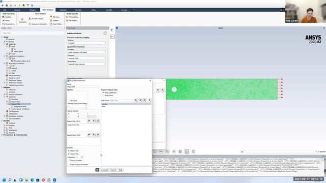Switch to the Physics ribbon tab
The height and width of the screenshot is (183, 326).
pos(33,10)
